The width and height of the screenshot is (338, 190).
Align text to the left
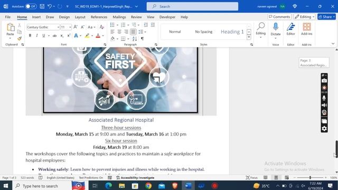(x=112, y=32)
